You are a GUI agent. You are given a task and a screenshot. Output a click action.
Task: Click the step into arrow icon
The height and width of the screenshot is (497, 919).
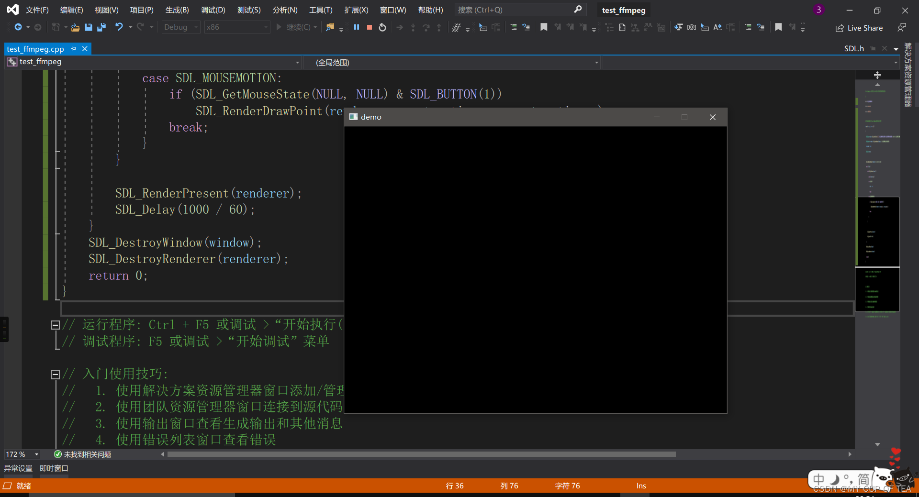point(413,27)
